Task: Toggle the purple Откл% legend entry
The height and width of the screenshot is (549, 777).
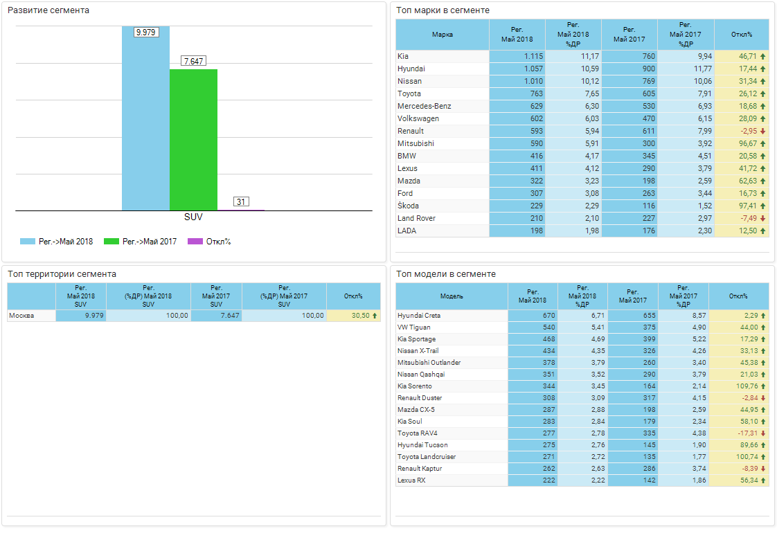Action: click(209, 242)
